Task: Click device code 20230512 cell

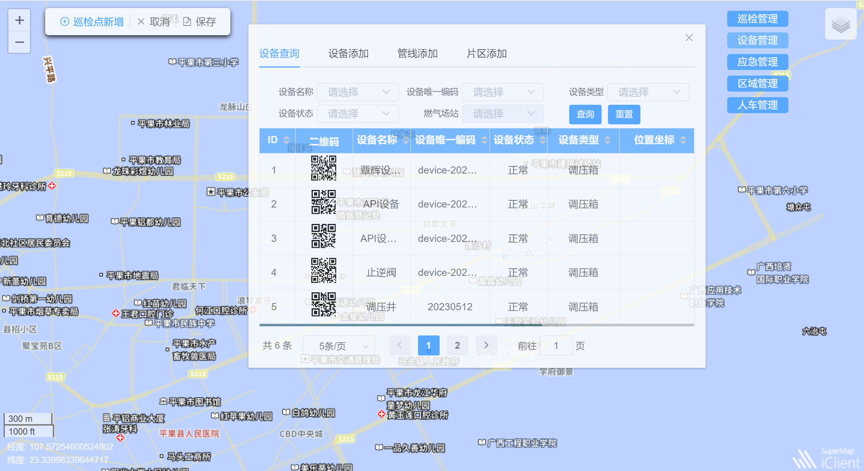Action: pos(450,307)
